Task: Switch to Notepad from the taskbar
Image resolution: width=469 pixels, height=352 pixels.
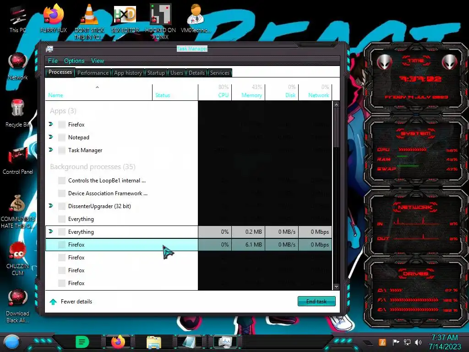Action: (x=189, y=342)
